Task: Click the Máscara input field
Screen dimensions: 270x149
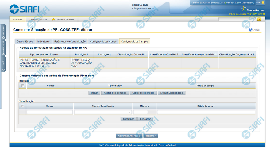Action: (141, 112)
